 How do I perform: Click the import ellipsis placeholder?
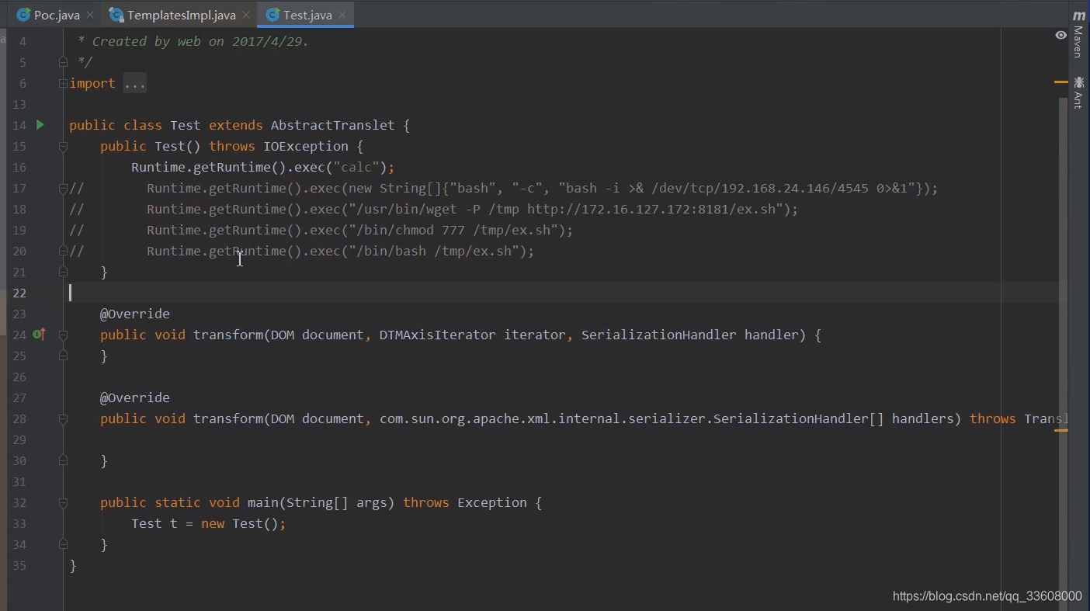pos(134,83)
